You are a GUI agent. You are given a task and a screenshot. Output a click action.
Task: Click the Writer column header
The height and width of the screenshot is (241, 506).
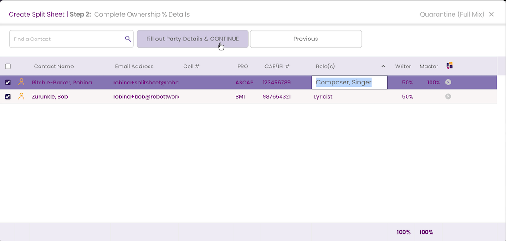tap(403, 67)
